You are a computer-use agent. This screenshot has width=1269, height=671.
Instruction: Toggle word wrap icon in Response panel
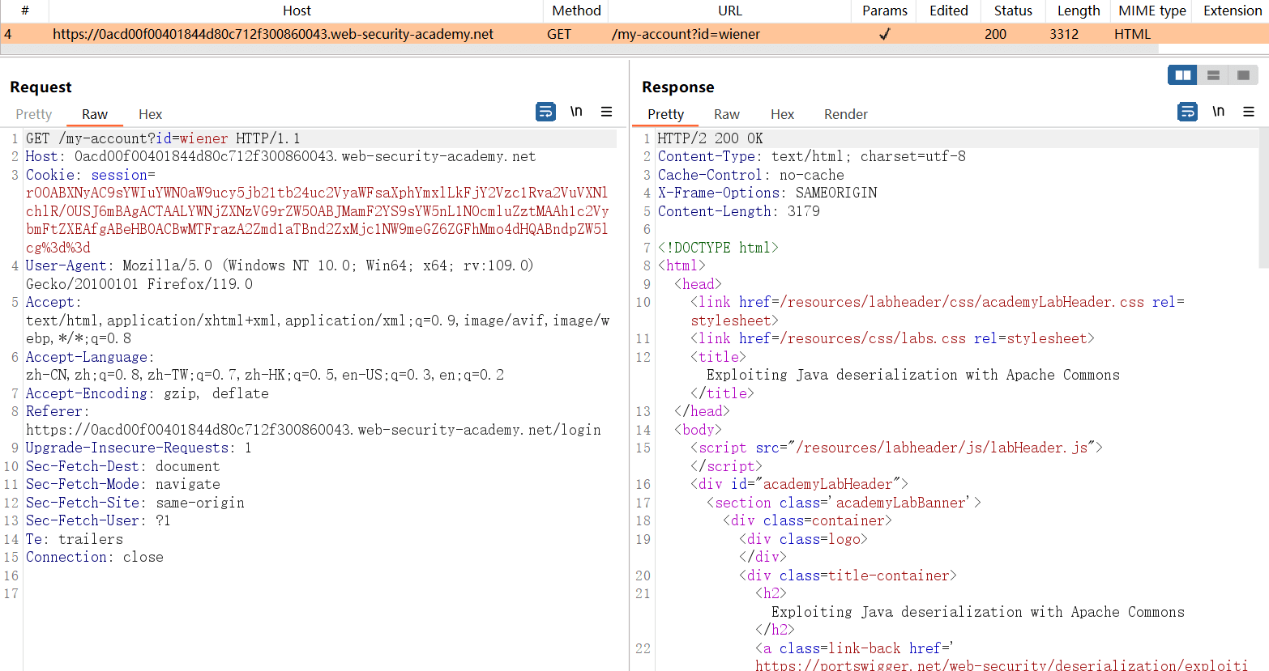(1187, 112)
